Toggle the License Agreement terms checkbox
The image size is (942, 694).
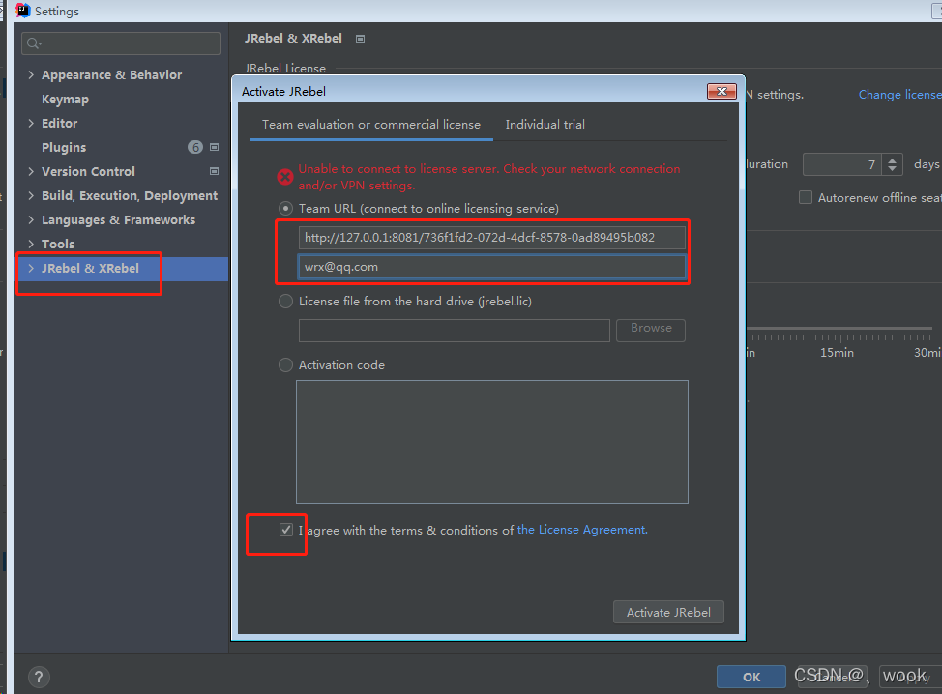[x=286, y=530]
